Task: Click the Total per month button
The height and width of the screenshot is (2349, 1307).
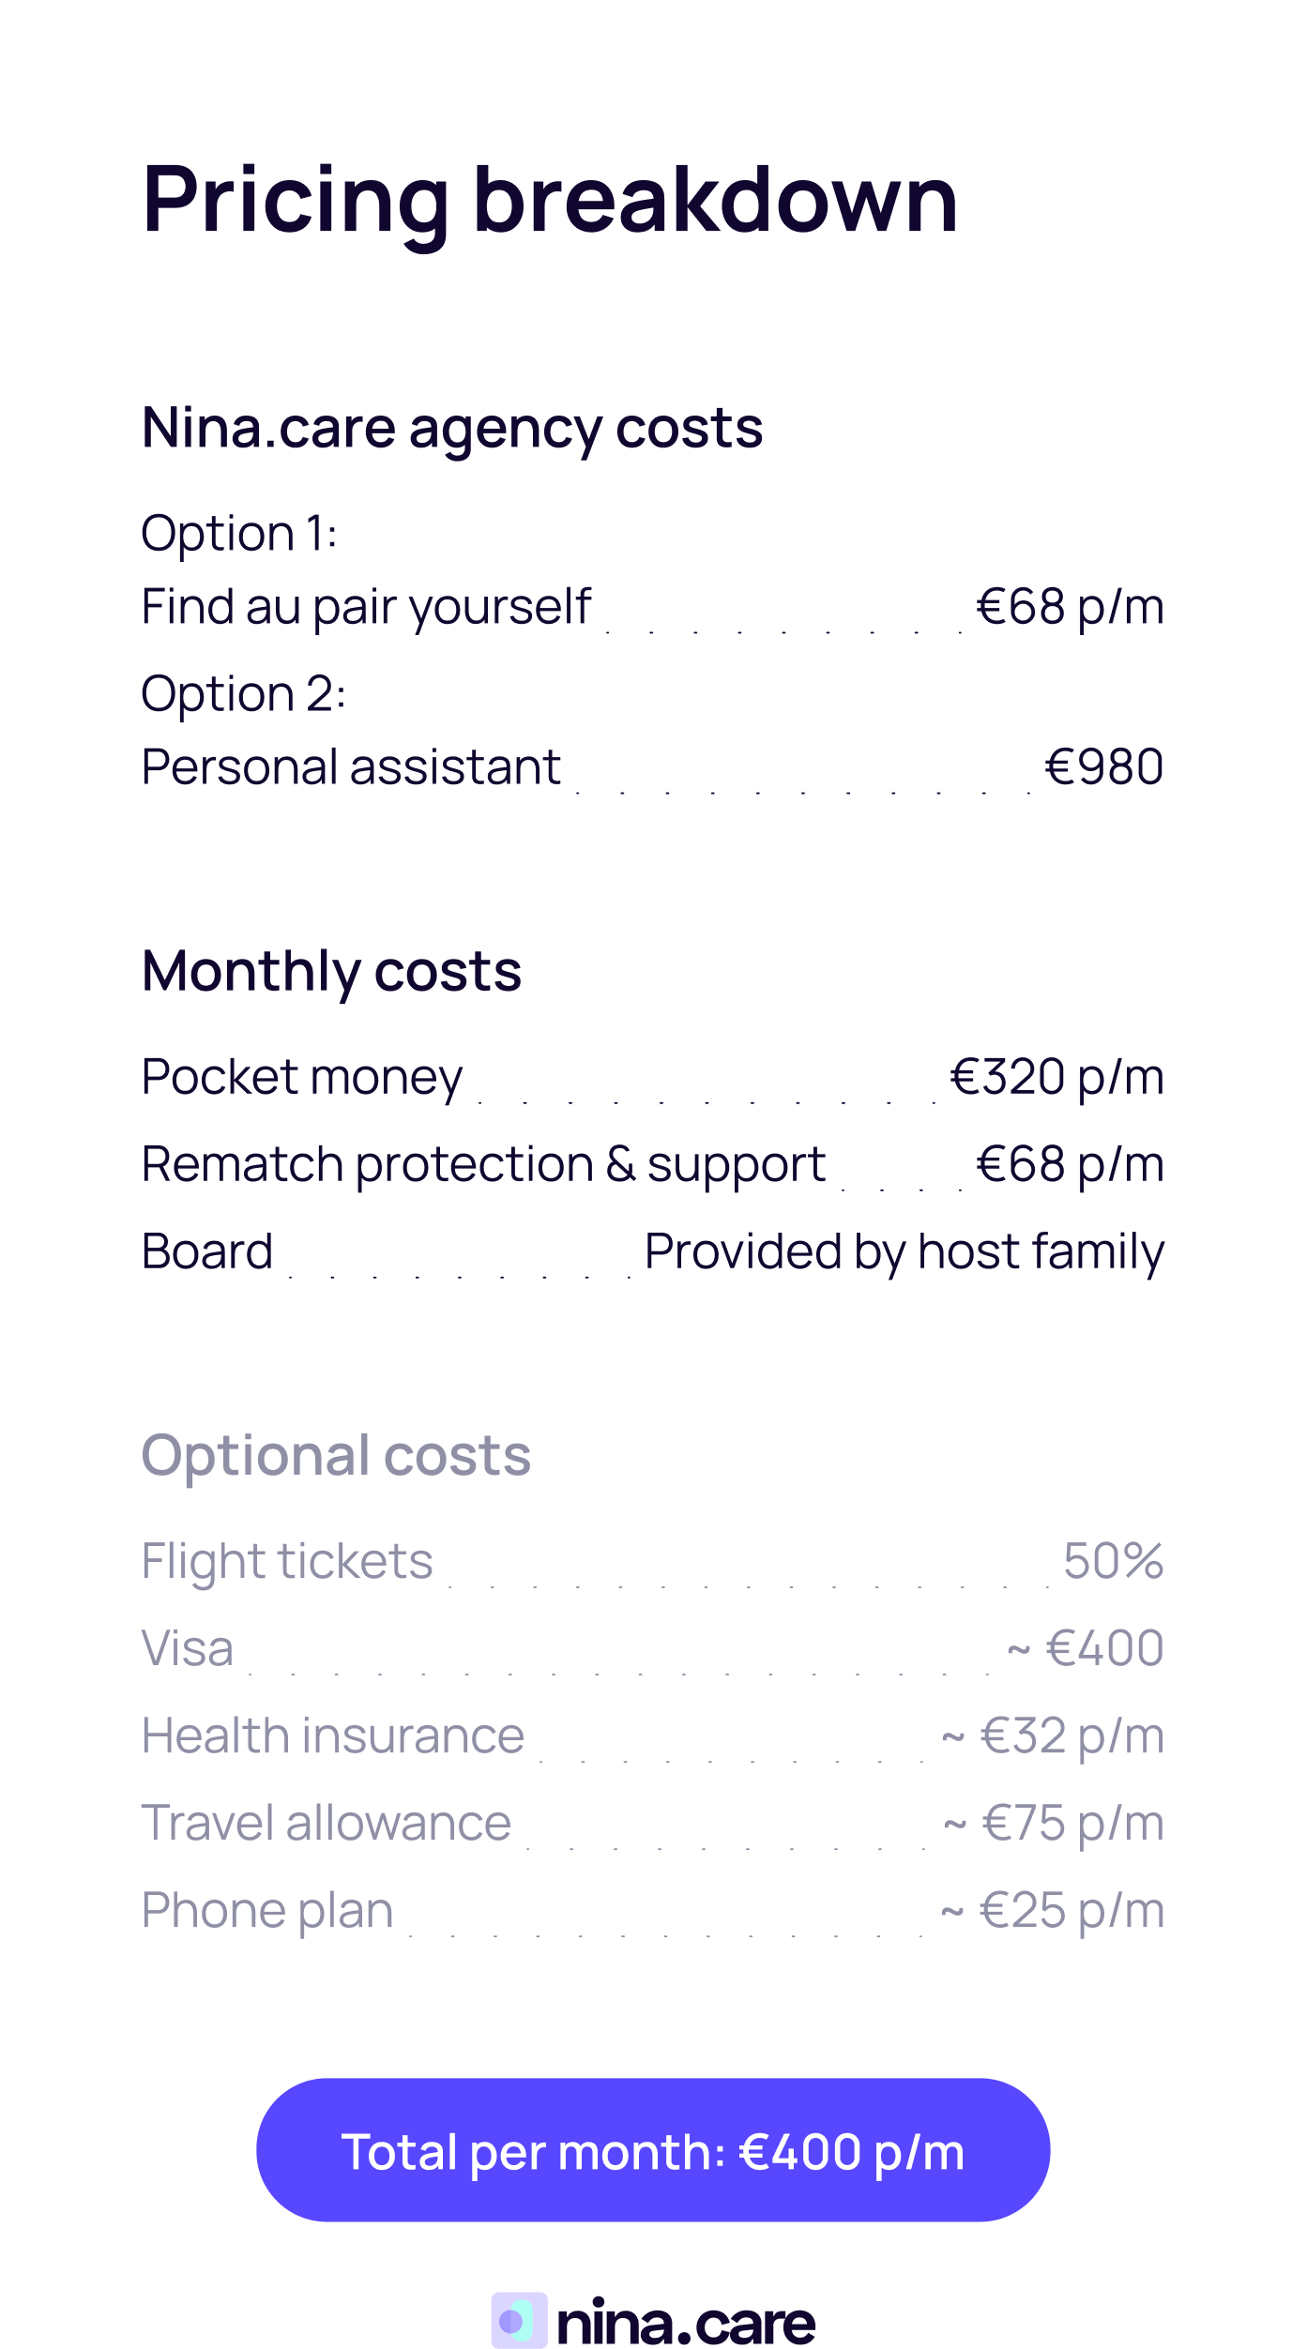Action: coord(653,2150)
